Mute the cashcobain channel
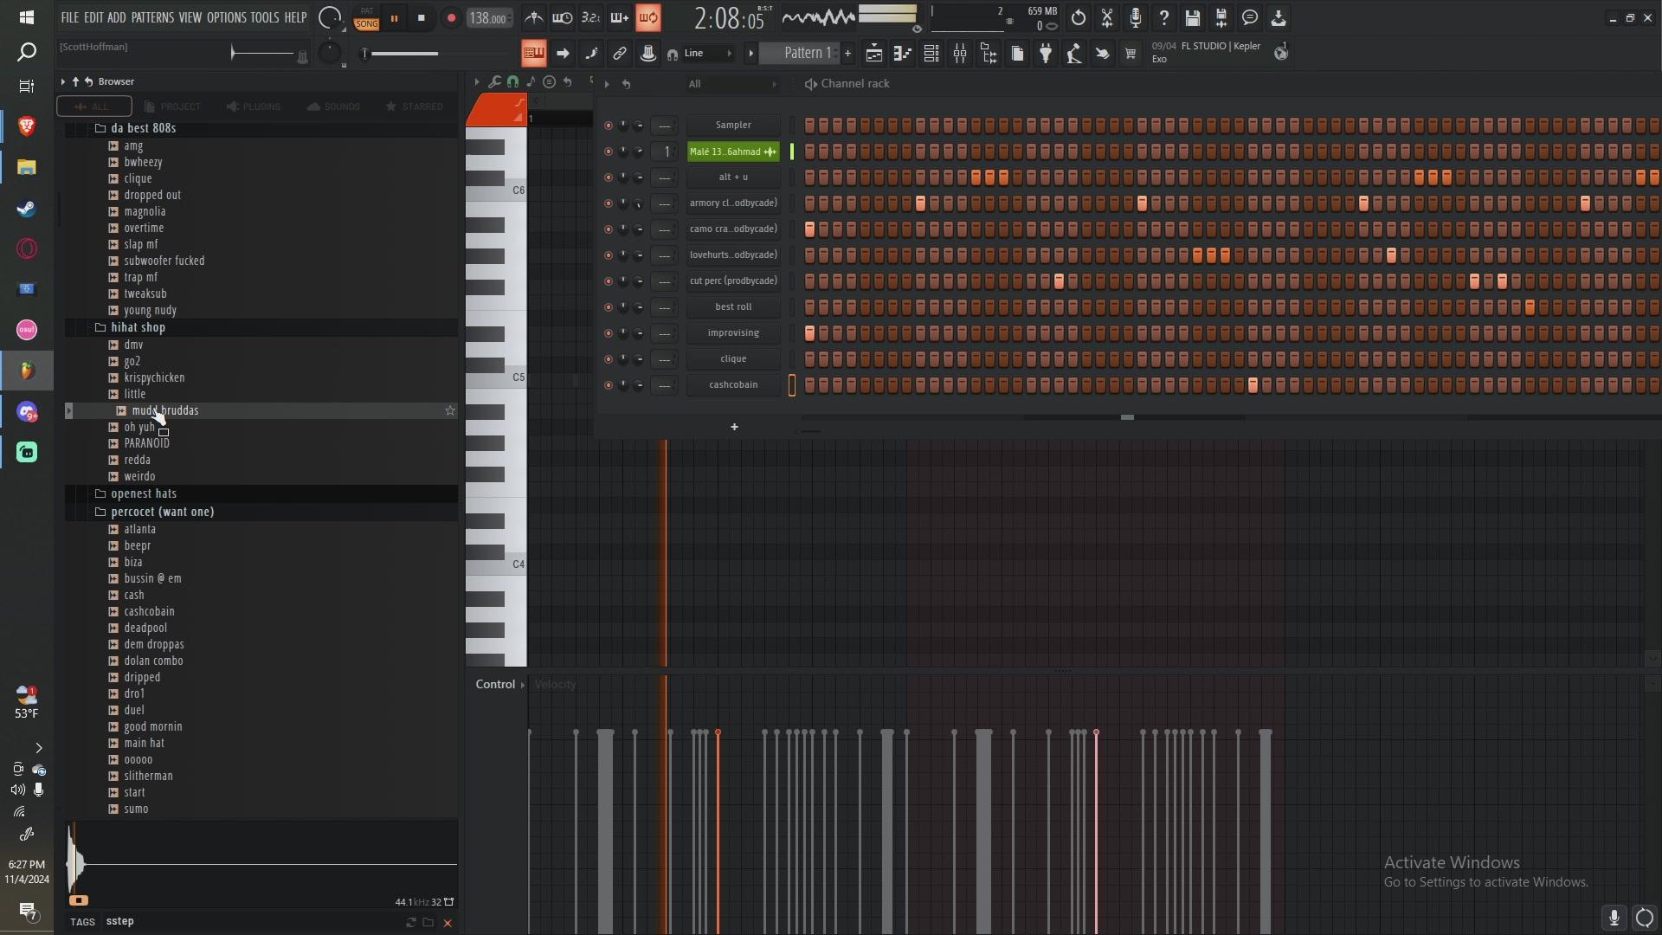 pos(609,385)
